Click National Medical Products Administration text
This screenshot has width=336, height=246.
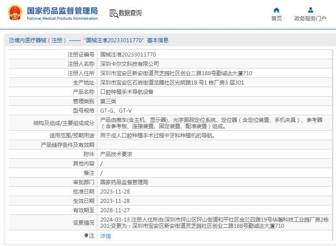tap(62, 18)
